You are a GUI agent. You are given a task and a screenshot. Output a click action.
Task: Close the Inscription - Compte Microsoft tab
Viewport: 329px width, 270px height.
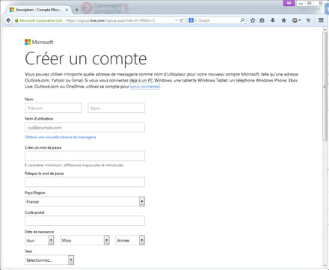(67, 10)
